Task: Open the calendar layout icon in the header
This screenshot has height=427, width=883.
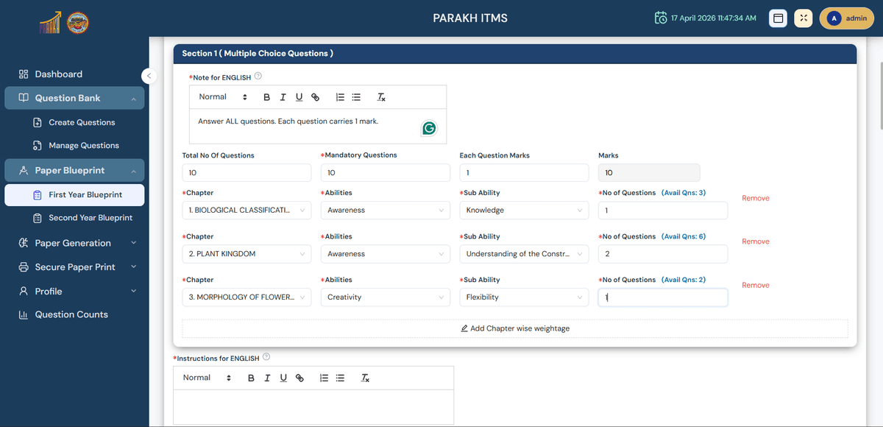Action: tap(778, 18)
